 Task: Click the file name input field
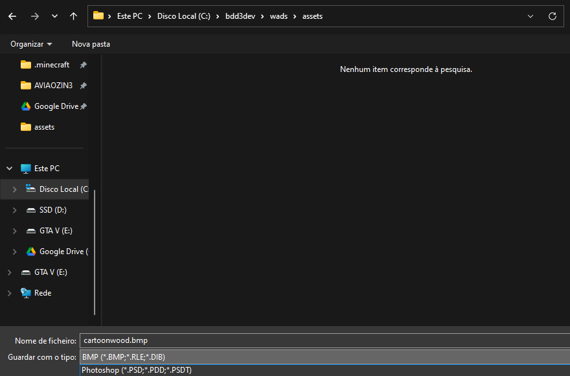tap(324, 340)
